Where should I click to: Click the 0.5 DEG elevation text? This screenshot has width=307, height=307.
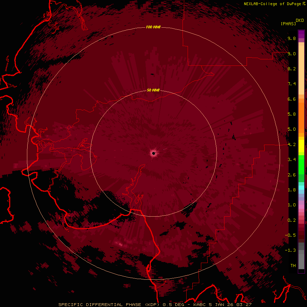click(x=174, y=305)
